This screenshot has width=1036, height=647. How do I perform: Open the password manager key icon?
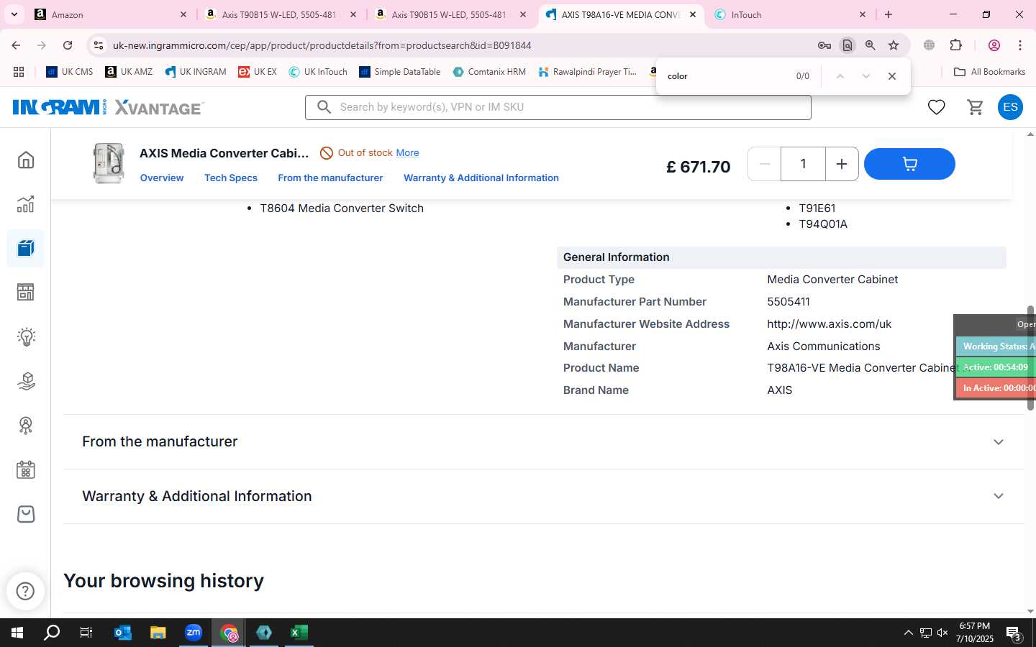pyautogui.click(x=824, y=45)
